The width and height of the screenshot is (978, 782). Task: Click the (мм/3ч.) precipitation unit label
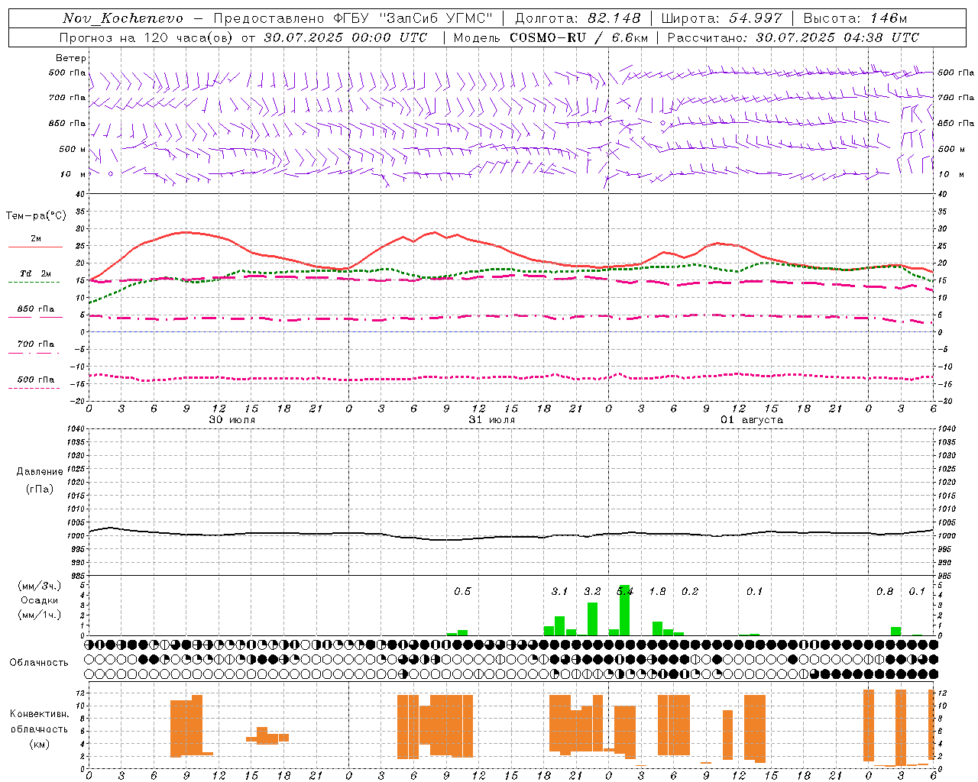point(40,586)
